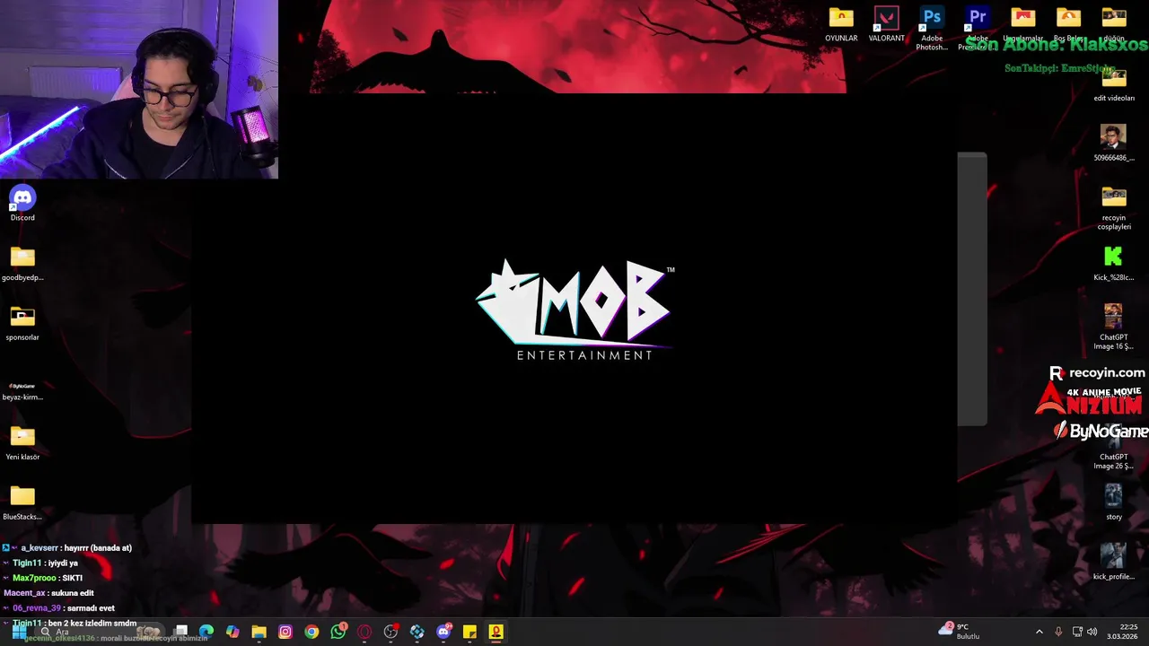Click the MOB Entertainment splash logo
This screenshot has height=646, width=1149.
click(x=576, y=310)
